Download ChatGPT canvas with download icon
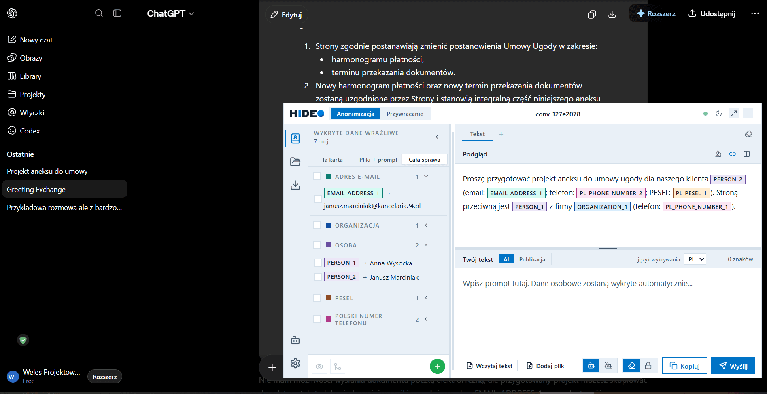 (x=612, y=15)
